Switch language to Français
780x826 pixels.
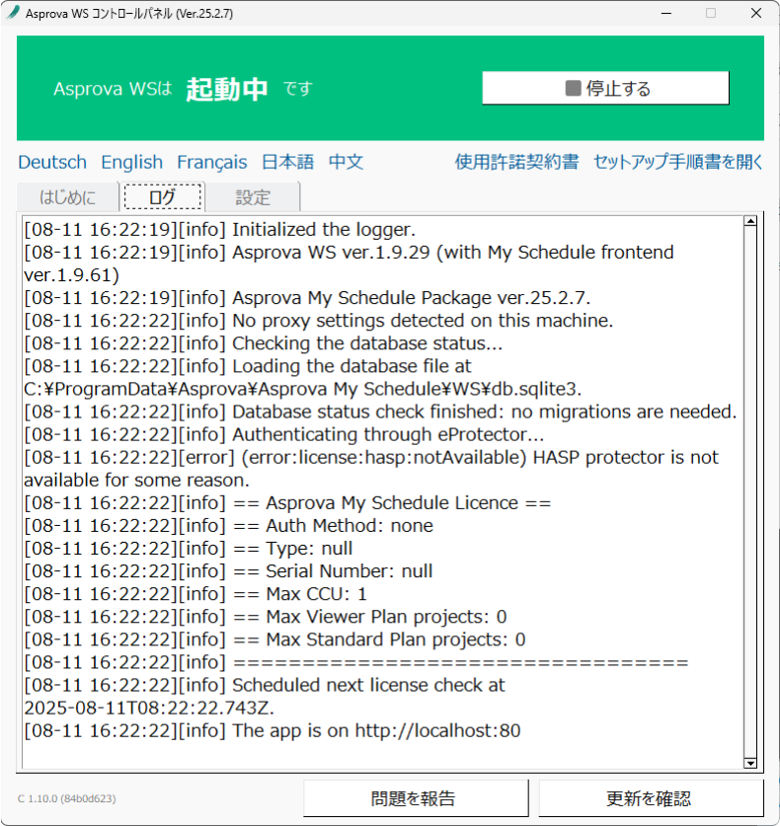click(x=212, y=162)
